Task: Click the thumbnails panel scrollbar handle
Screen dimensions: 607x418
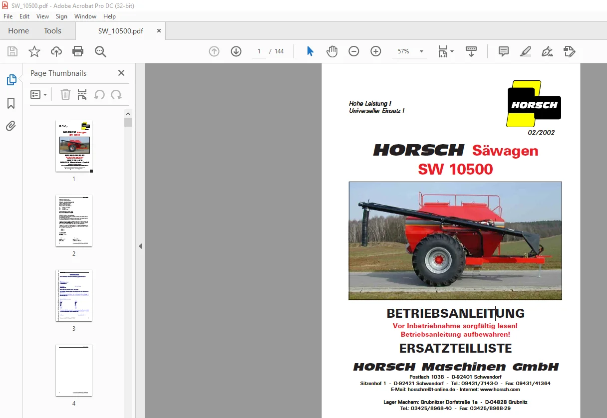Action: 128,122
